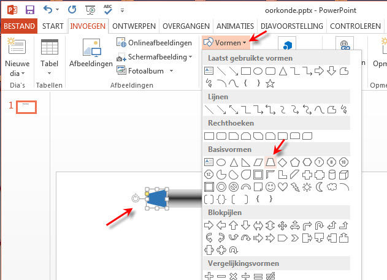Image resolution: width=387 pixels, height=280 pixels.
Task: Select the four-way arrow in Blokpijlen
Action: click(282, 225)
